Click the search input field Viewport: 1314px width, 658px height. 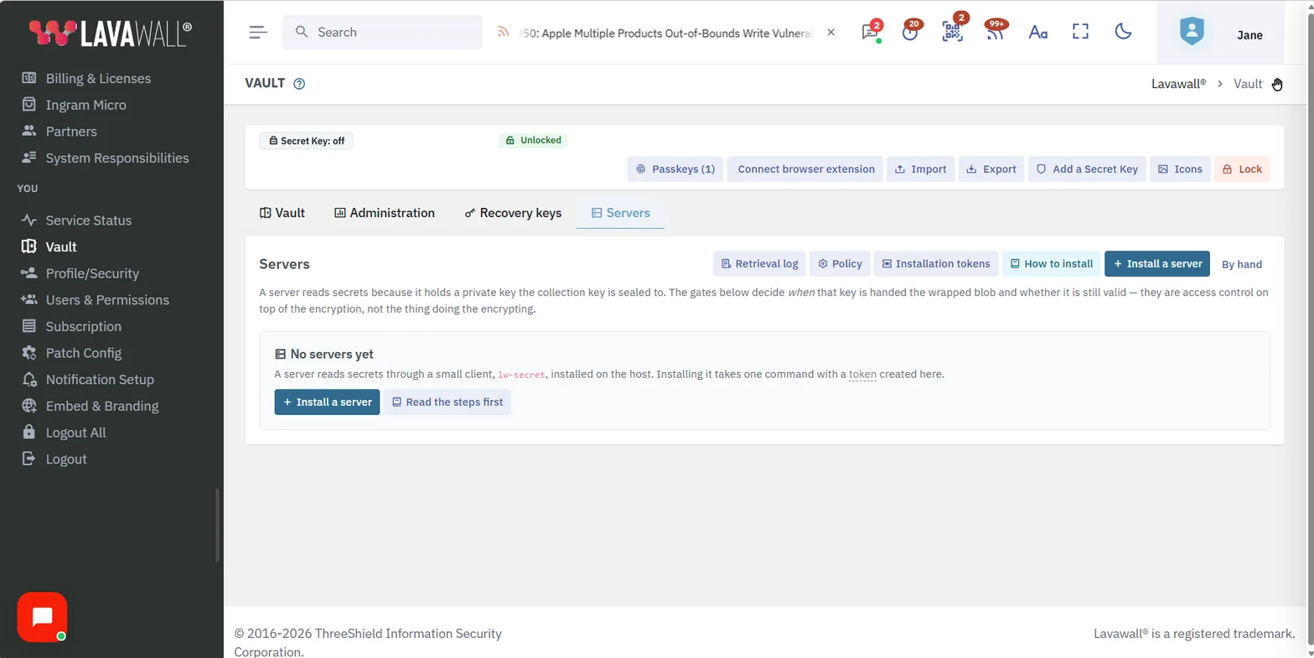tap(382, 32)
